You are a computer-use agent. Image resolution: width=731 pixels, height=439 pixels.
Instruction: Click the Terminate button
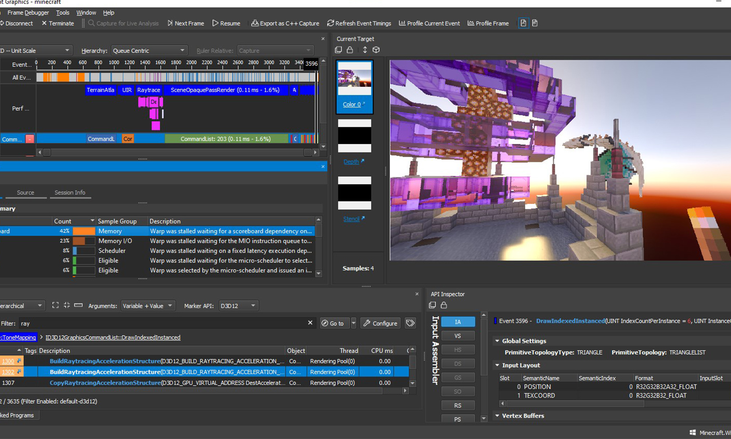[x=58, y=23]
